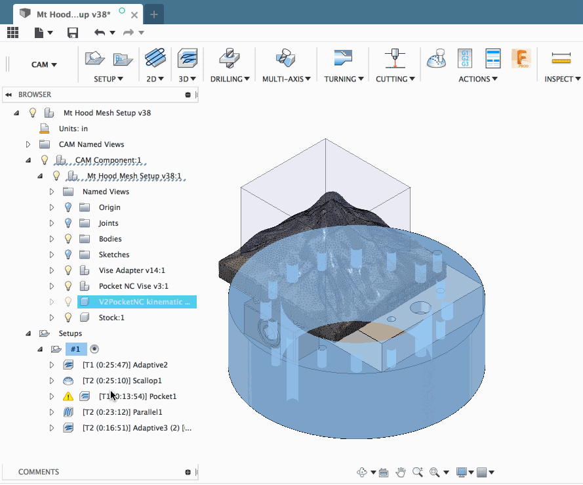Toggle visibility bulb of Mt Hood Mesh Setup v38
Screen dimensions: 583x485
(x=33, y=112)
